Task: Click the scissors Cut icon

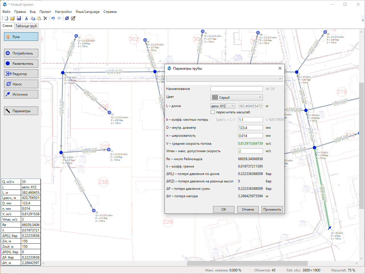Action: click(26, 18)
